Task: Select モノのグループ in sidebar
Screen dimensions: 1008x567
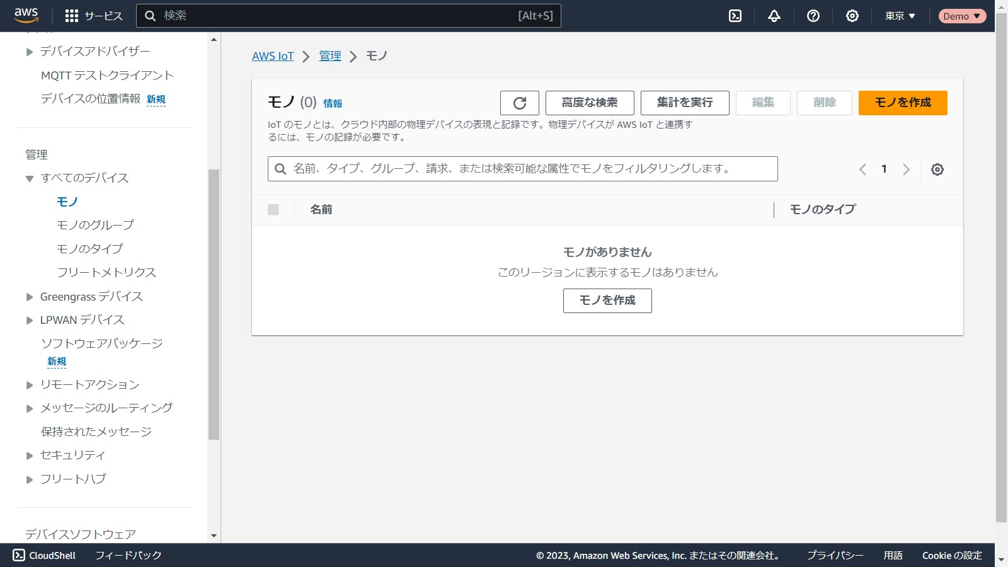Action: (95, 225)
